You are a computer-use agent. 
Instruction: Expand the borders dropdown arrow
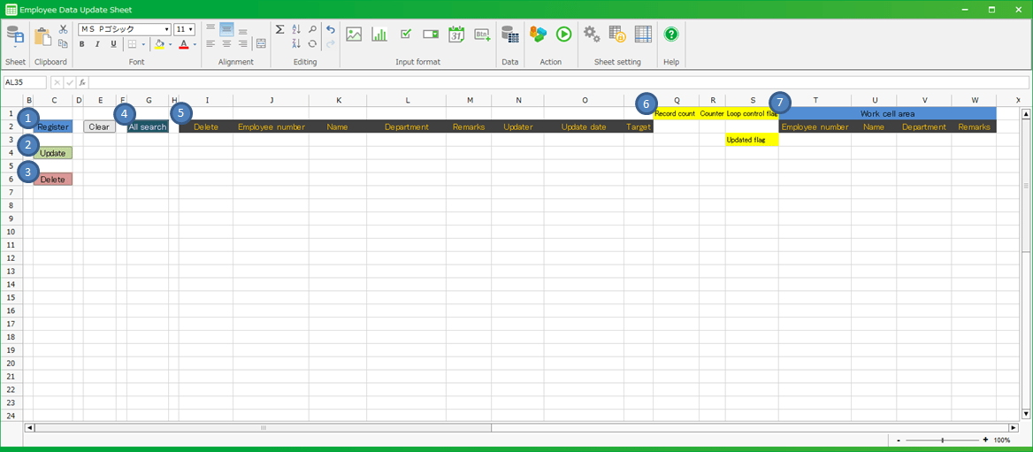142,44
